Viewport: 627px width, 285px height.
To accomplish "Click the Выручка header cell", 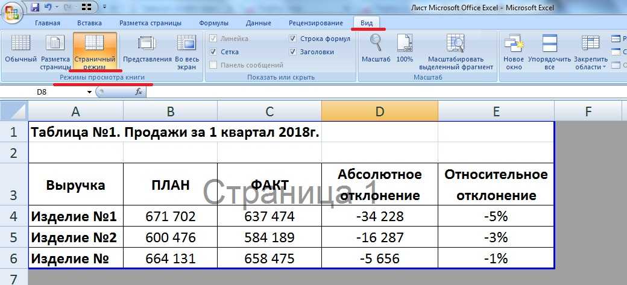I will click(x=75, y=184).
